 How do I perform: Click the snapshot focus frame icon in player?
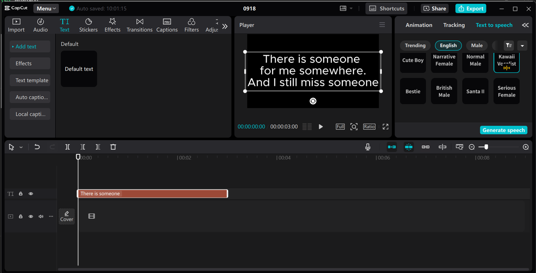point(354,126)
